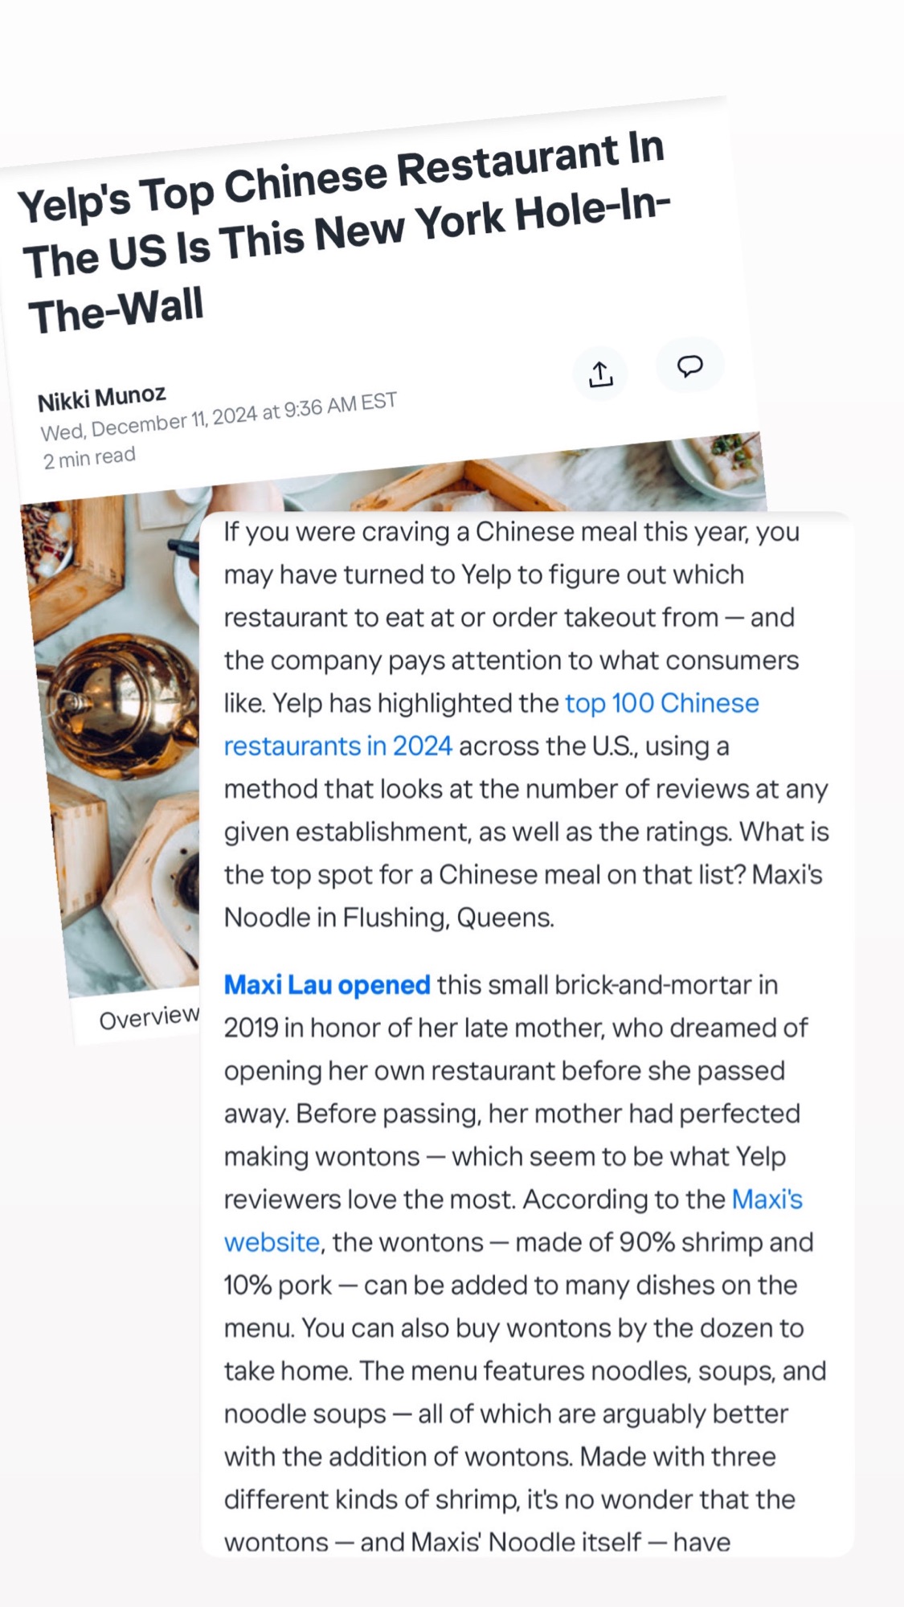Click the "restaurants in 2024" link text
This screenshot has height=1607, width=904.
pyautogui.click(x=337, y=746)
